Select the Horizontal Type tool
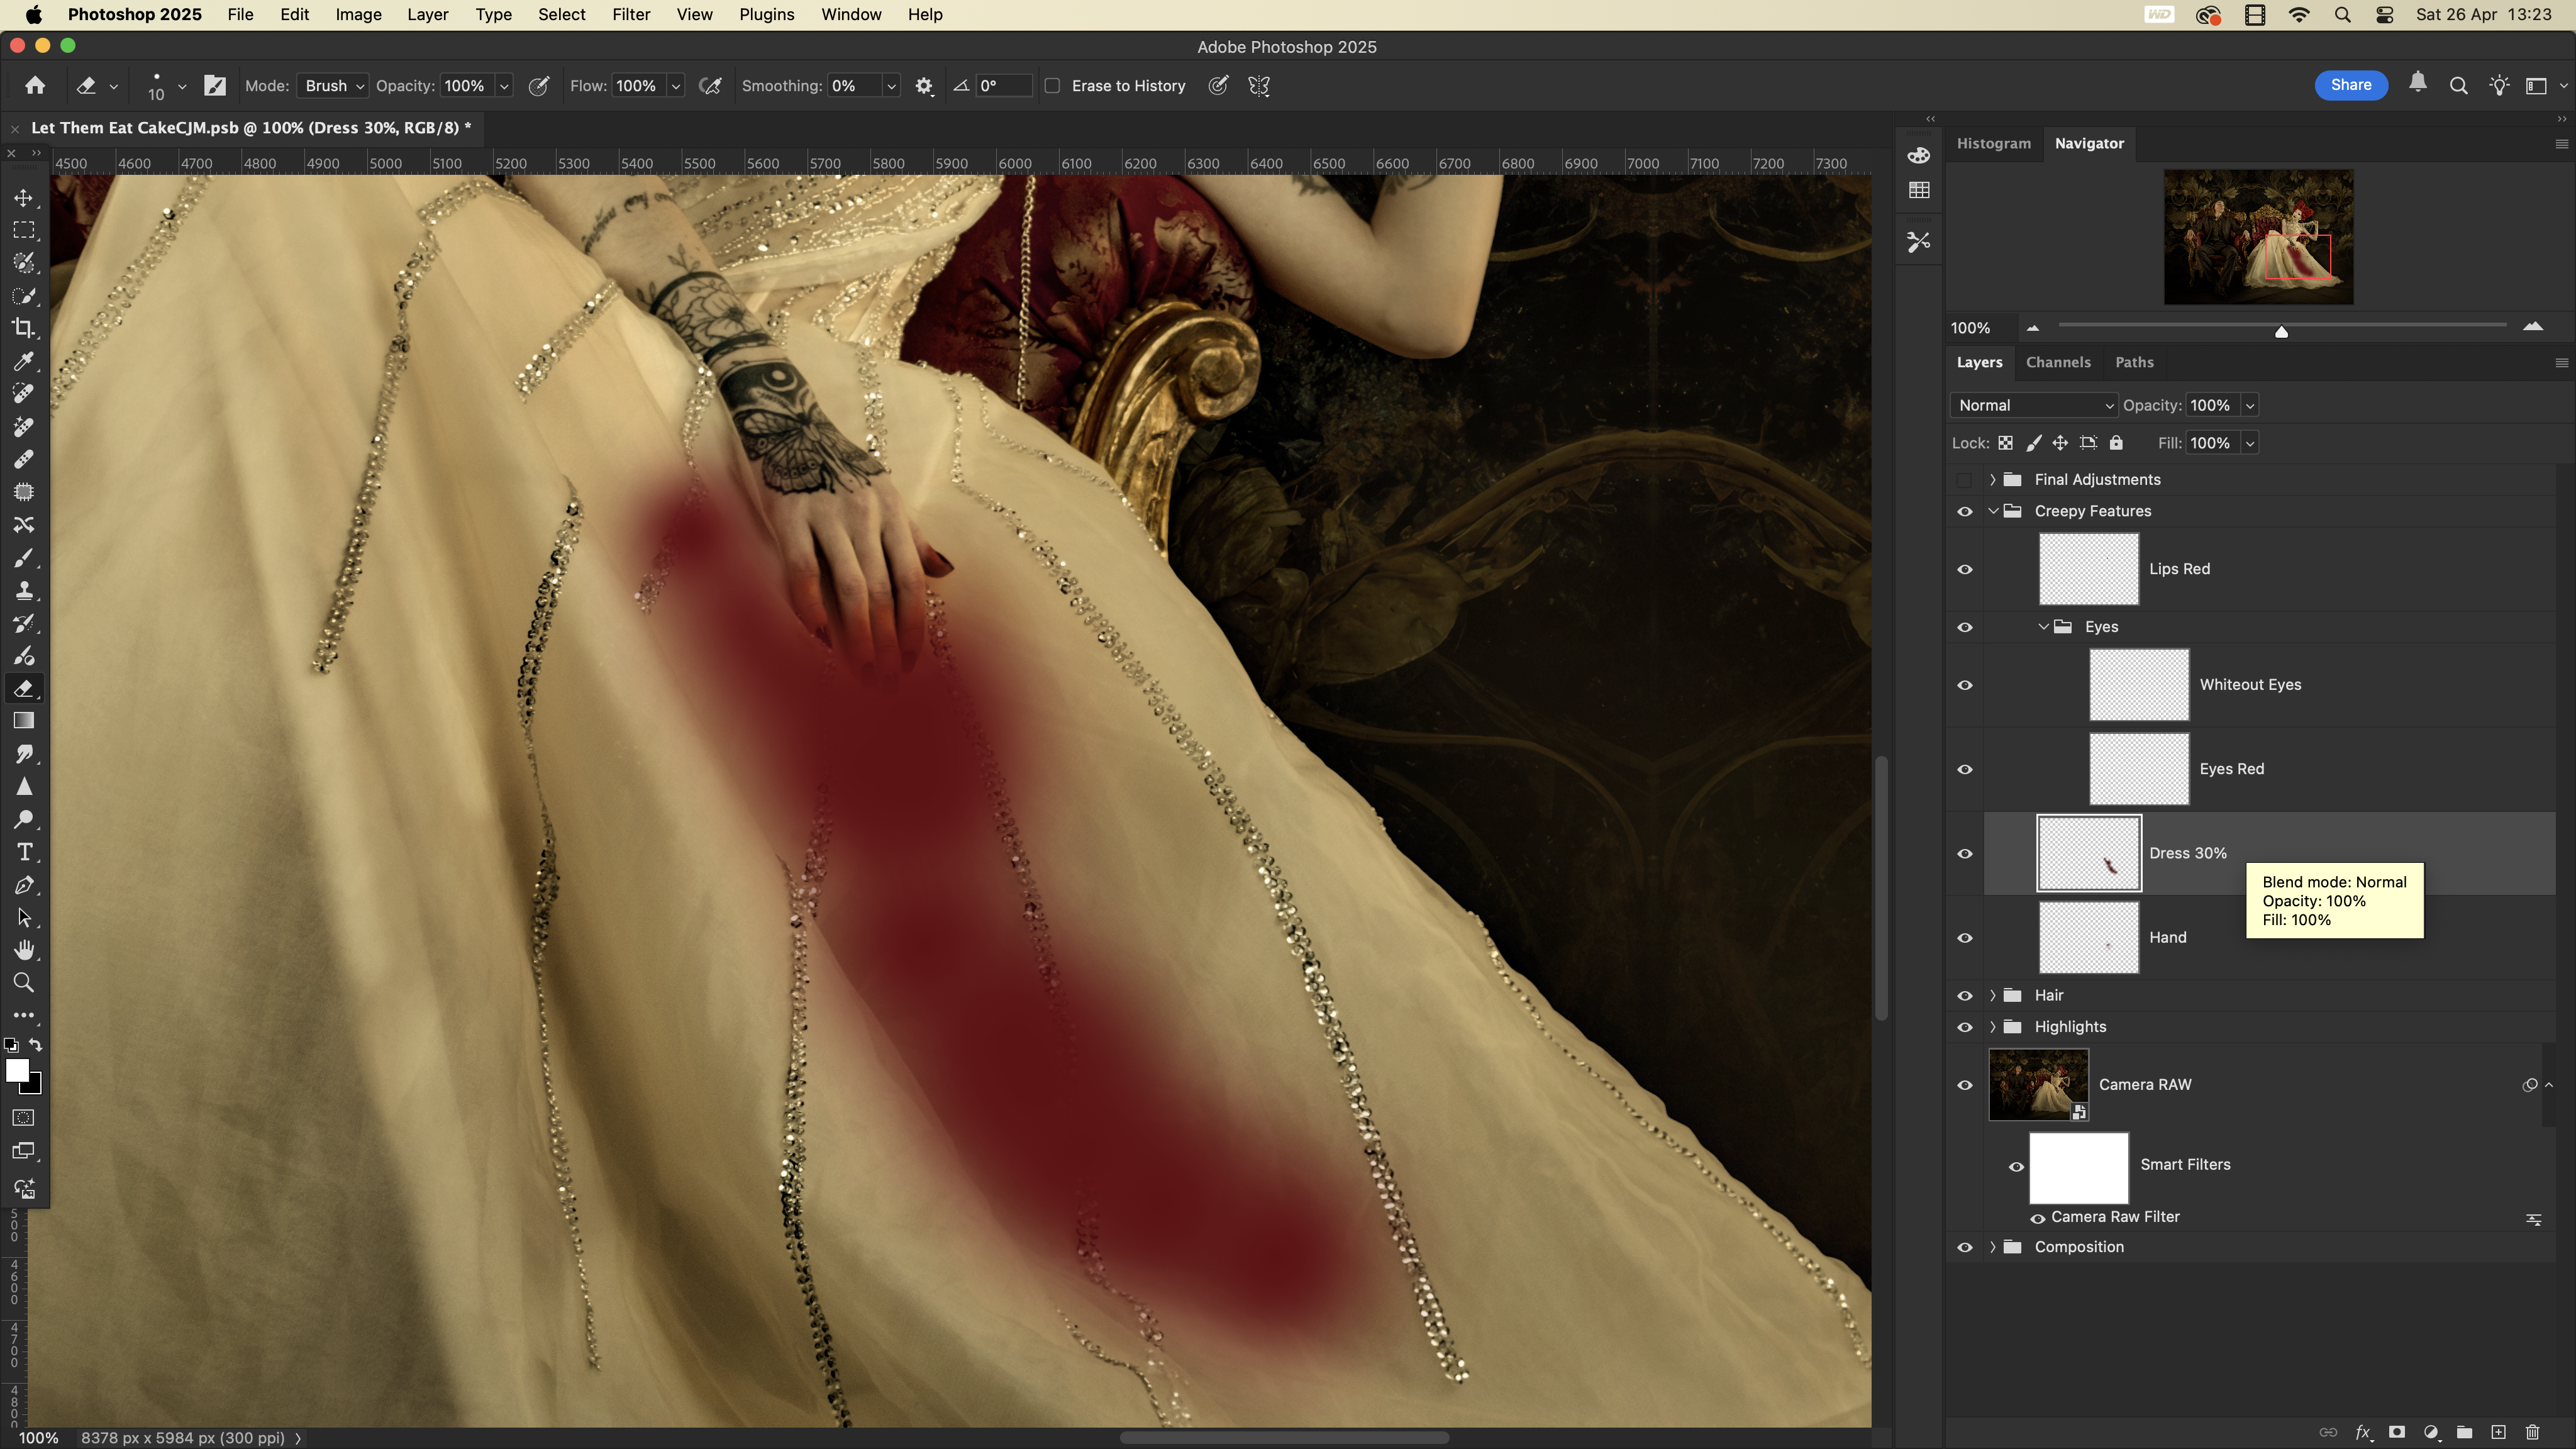This screenshot has width=2576, height=1449. 24,852
